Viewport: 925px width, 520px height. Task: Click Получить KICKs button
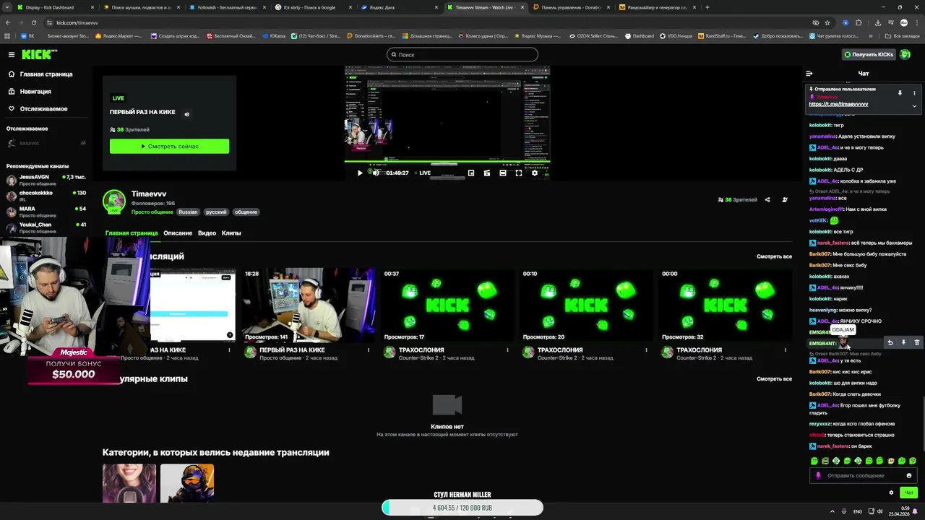click(869, 54)
